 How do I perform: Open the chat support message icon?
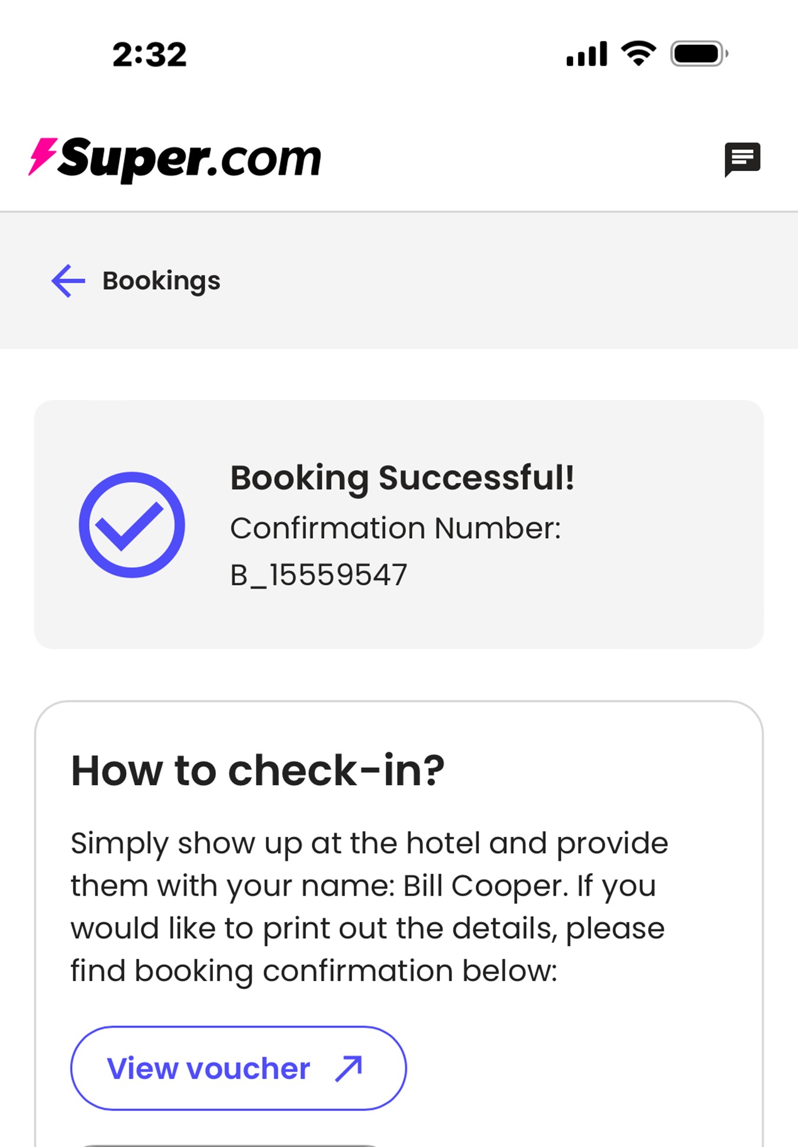pyautogui.click(x=742, y=159)
